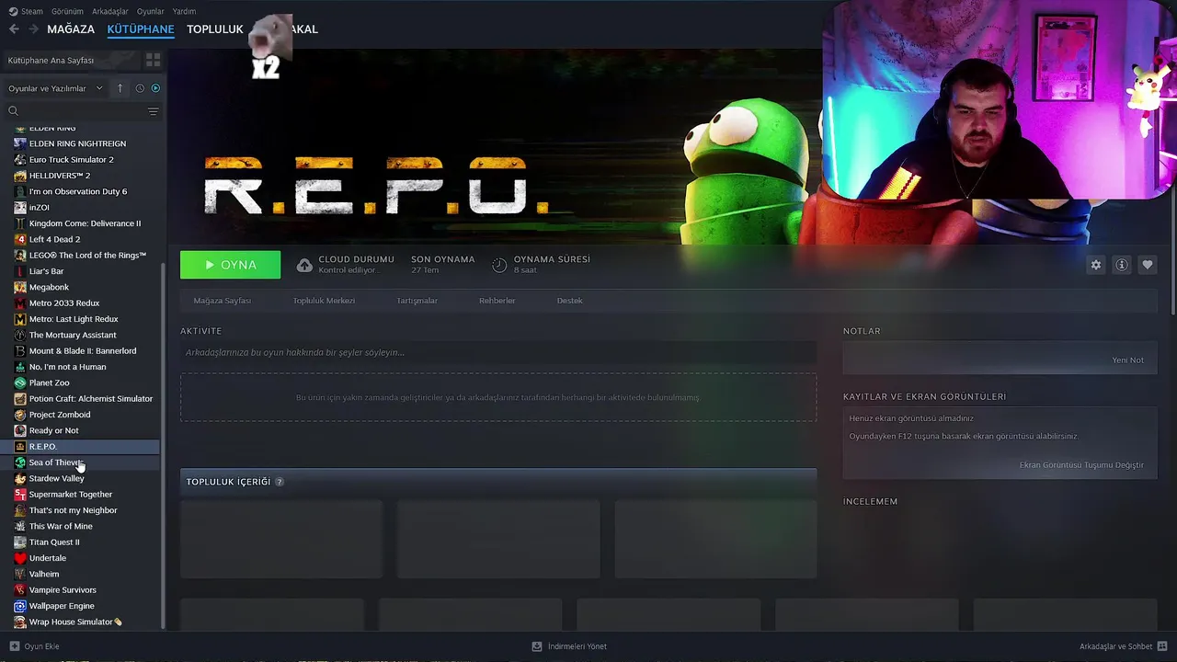The height and width of the screenshot is (662, 1177).
Task: Select the Mount & Blade II: Bannerlord icon
Action: pos(20,351)
